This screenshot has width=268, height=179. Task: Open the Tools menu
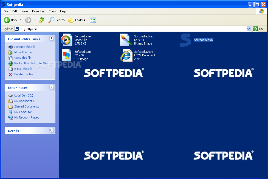[x=52, y=11]
